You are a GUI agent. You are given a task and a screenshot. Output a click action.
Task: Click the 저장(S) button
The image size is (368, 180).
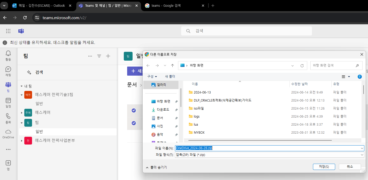[x=324, y=167]
